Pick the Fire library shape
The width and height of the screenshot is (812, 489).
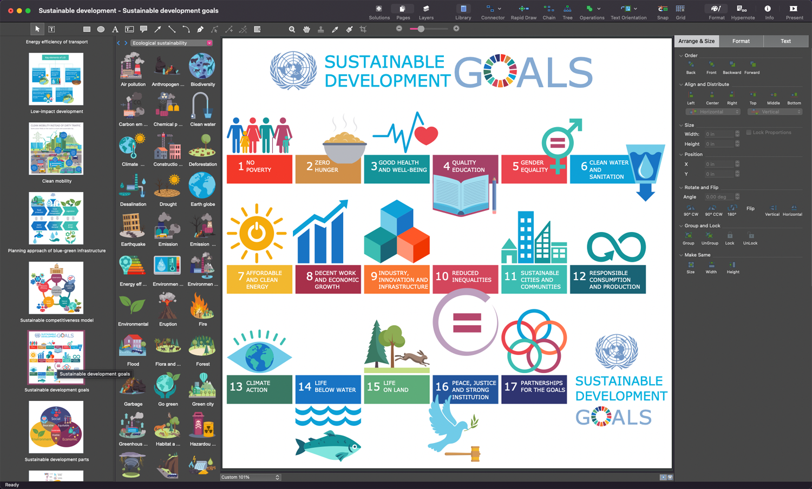point(202,309)
